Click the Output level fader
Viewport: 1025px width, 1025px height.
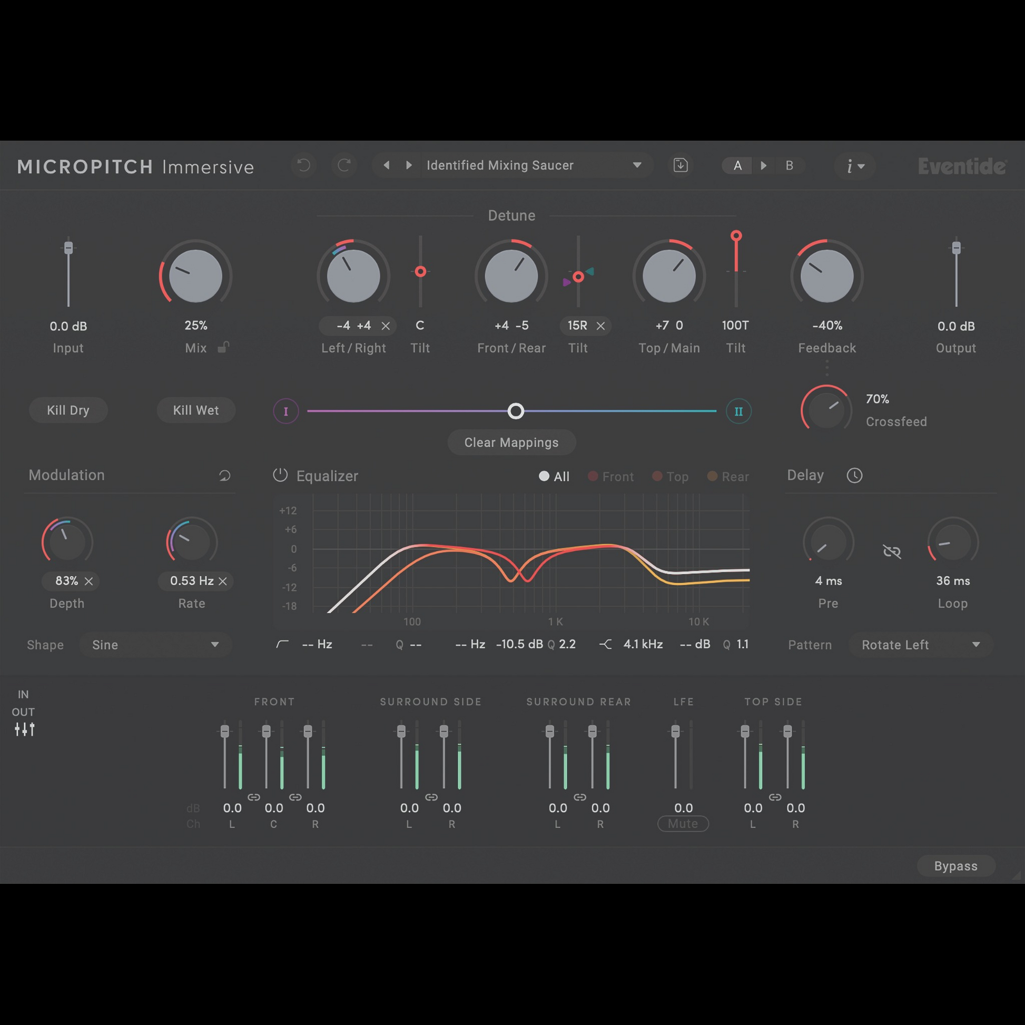click(956, 248)
